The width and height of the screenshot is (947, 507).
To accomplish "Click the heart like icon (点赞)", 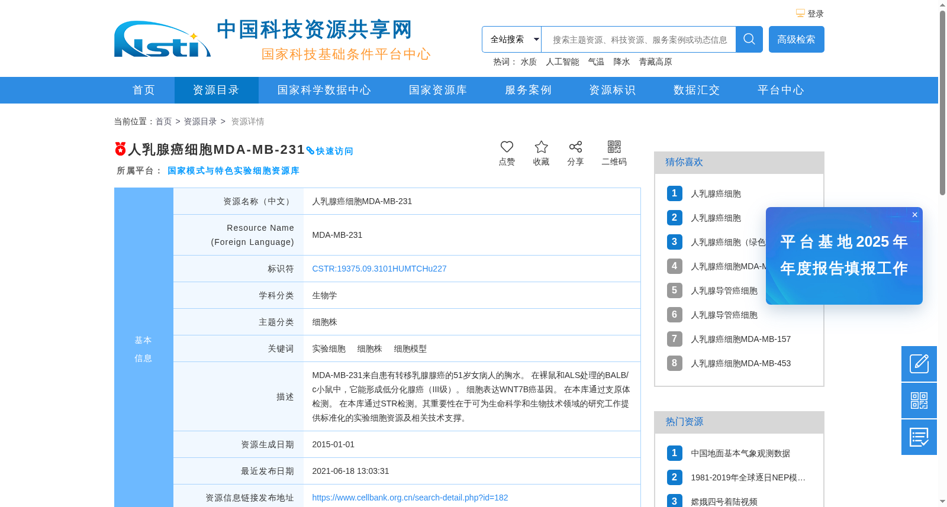I will point(507,147).
